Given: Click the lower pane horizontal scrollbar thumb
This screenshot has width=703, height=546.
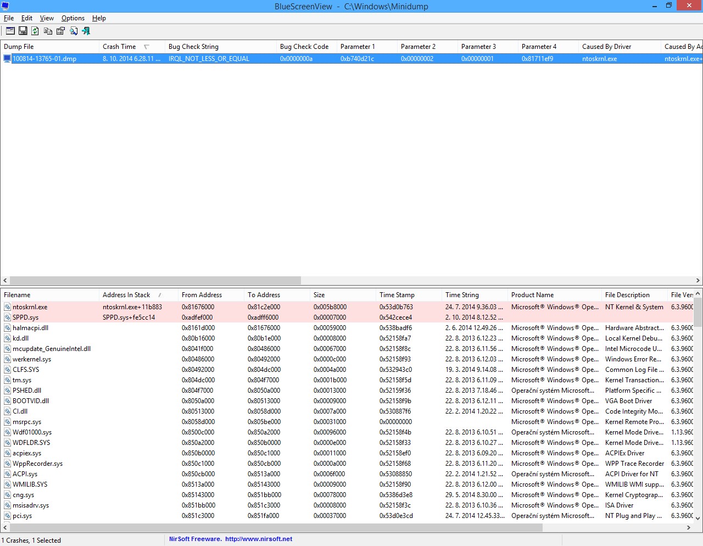Looking at the screenshot, I should point(276,528).
